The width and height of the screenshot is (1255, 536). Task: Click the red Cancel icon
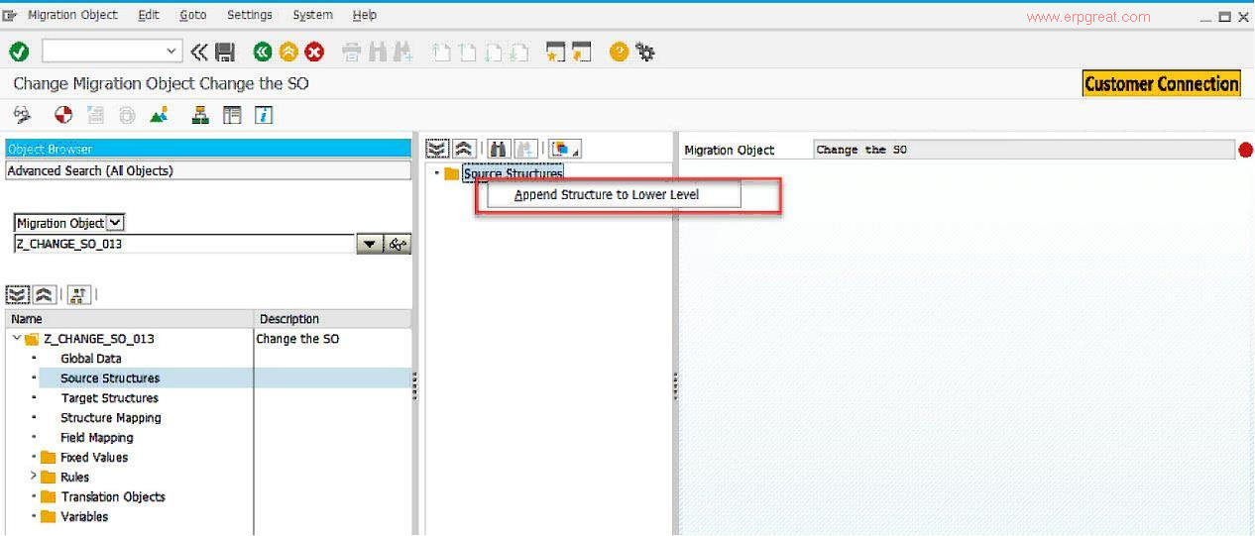point(314,52)
